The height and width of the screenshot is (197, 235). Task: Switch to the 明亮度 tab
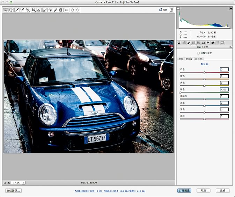click(x=198, y=59)
